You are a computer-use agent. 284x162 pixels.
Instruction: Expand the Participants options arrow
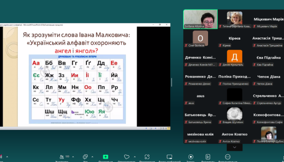(73, 156)
